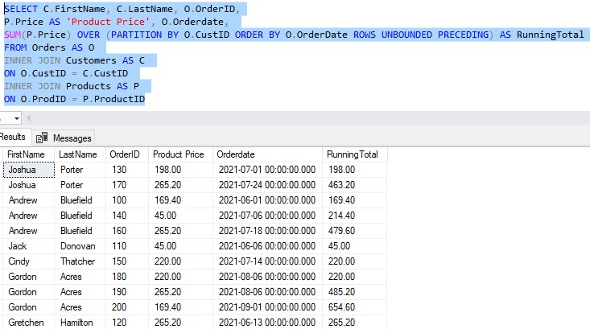Click order date 2021-07-01 cell
Screen dimensions: 590x329
click(267, 170)
